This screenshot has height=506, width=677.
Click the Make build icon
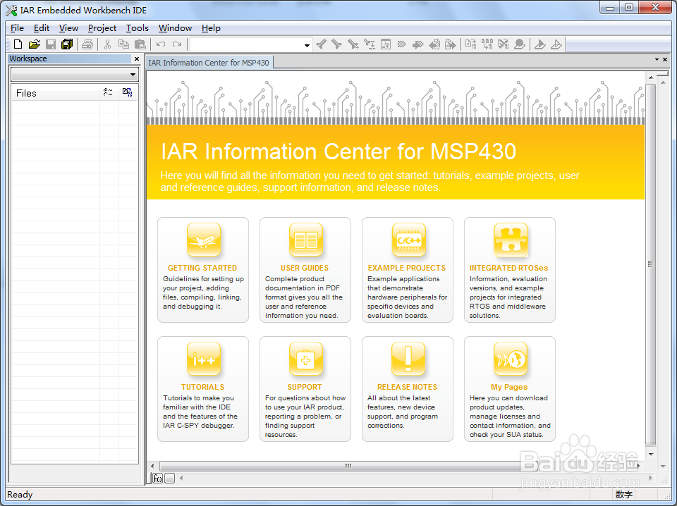coord(487,44)
